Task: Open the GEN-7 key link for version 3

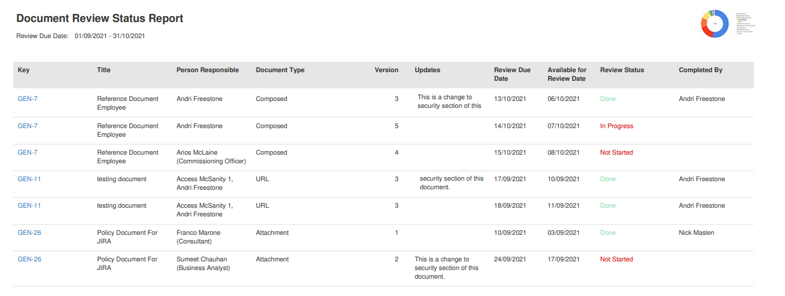Action: [28, 99]
